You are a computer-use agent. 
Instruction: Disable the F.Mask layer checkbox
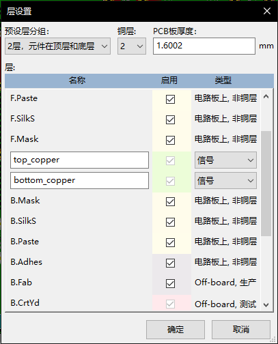170,140
